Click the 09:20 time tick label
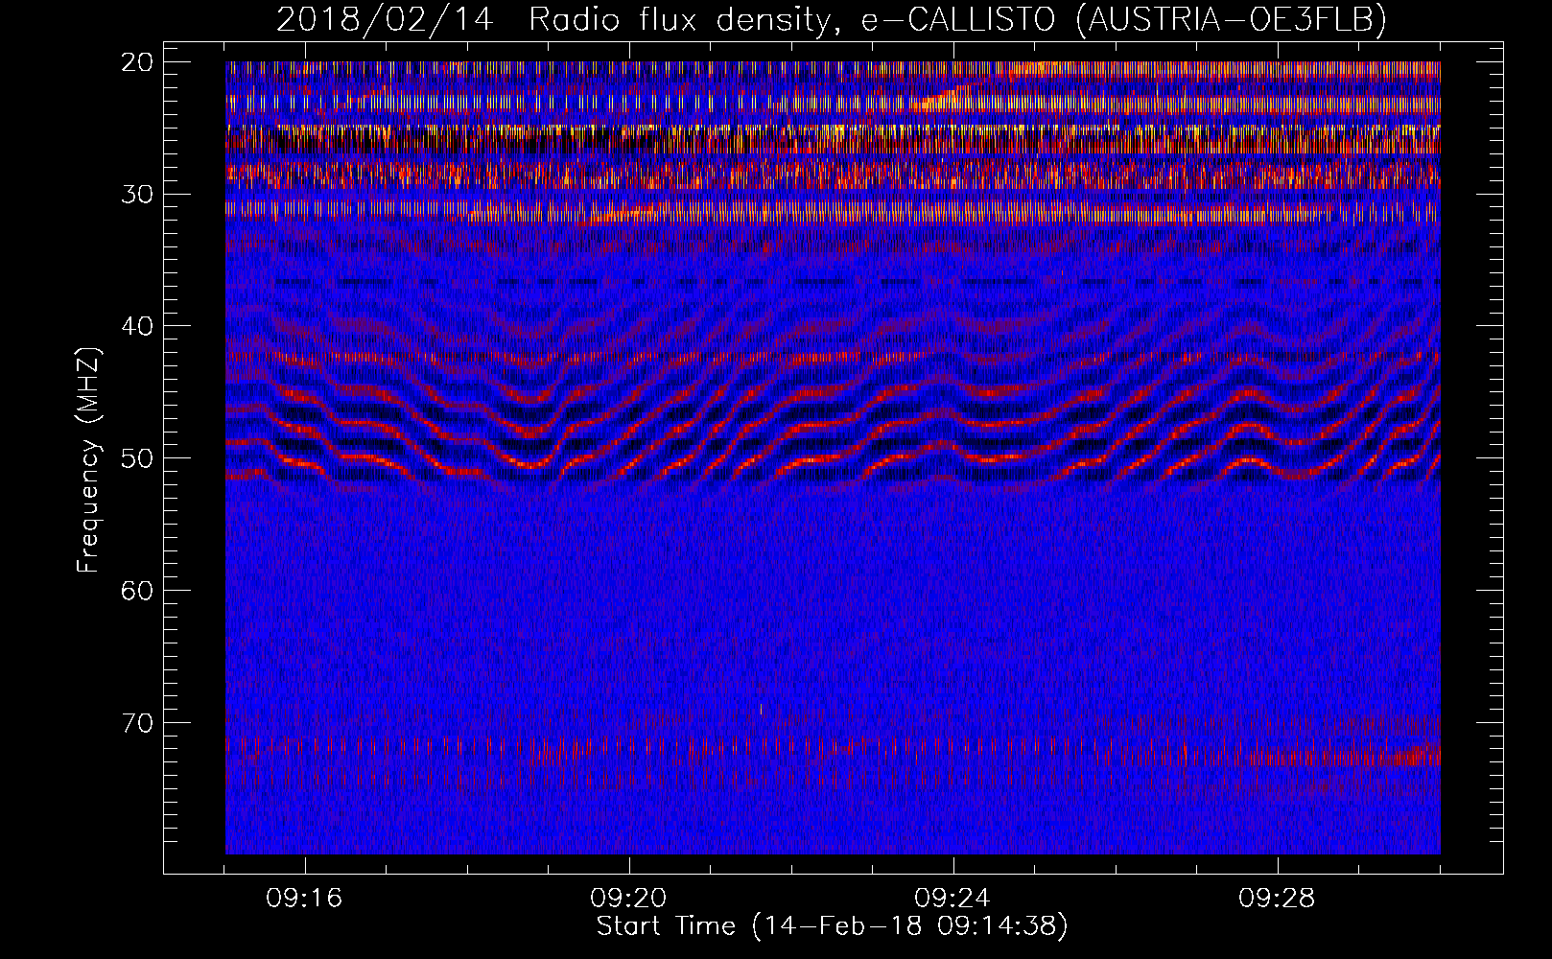 pos(628,899)
